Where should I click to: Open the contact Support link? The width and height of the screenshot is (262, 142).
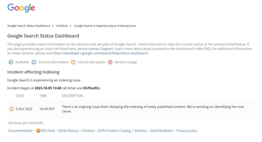click(x=101, y=49)
